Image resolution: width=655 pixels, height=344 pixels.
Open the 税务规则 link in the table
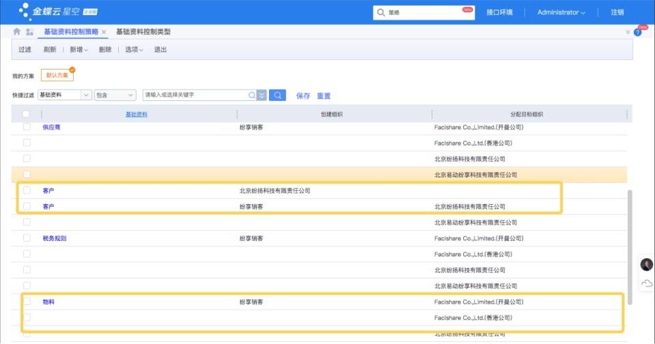(55, 238)
